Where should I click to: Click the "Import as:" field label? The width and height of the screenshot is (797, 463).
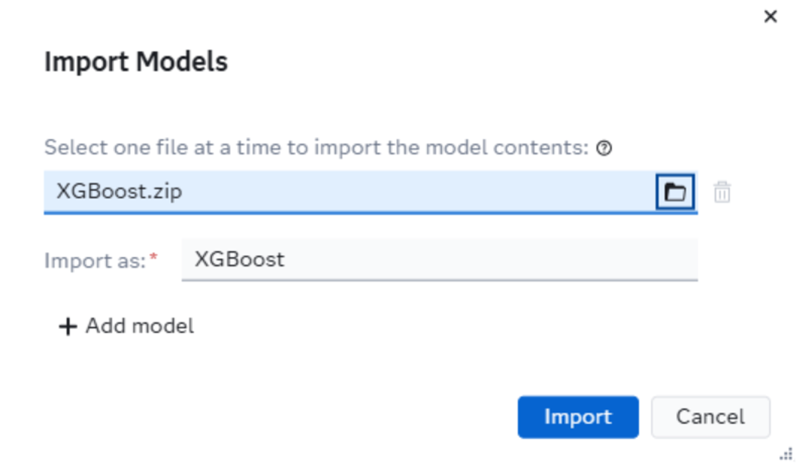click(95, 261)
